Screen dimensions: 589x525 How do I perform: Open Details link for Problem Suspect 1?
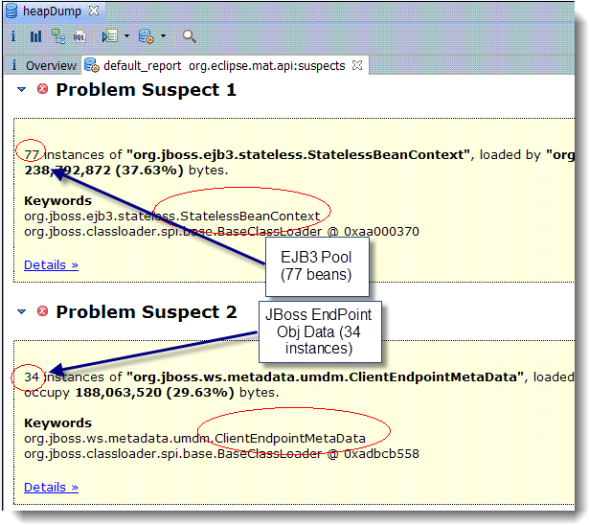click(x=51, y=265)
